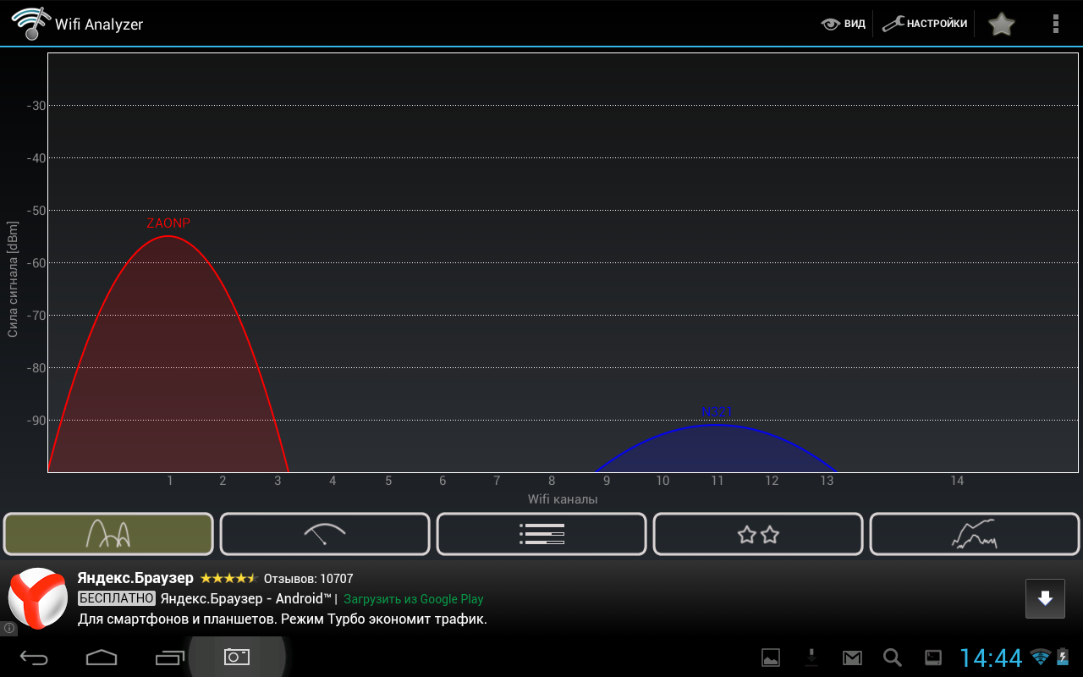1083x677 pixels.
Task: Open the recent apps switcher
Action: [x=169, y=657]
